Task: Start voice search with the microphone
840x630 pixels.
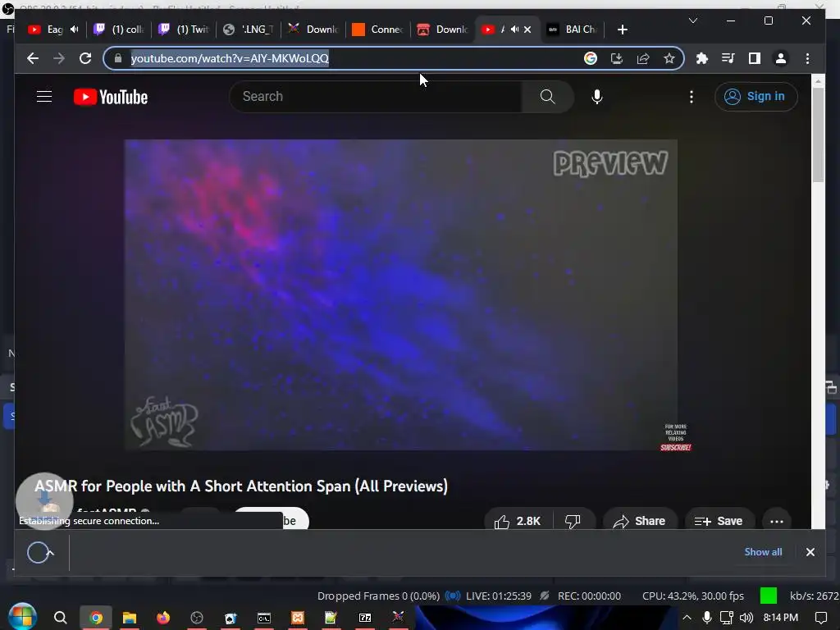Action: pyautogui.click(x=597, y=97)
